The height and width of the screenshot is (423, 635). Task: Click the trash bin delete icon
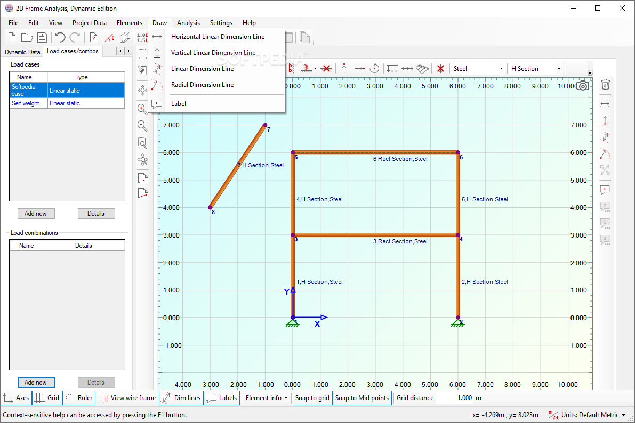pyautogui.click(x=606, y=84)
